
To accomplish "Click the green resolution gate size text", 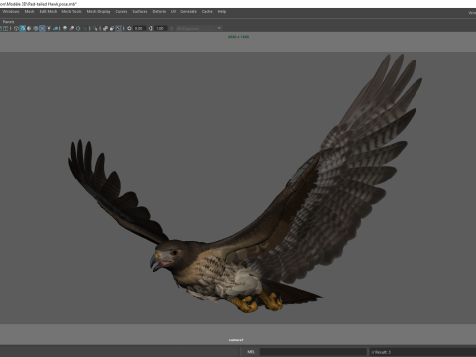I will (238, 37).
